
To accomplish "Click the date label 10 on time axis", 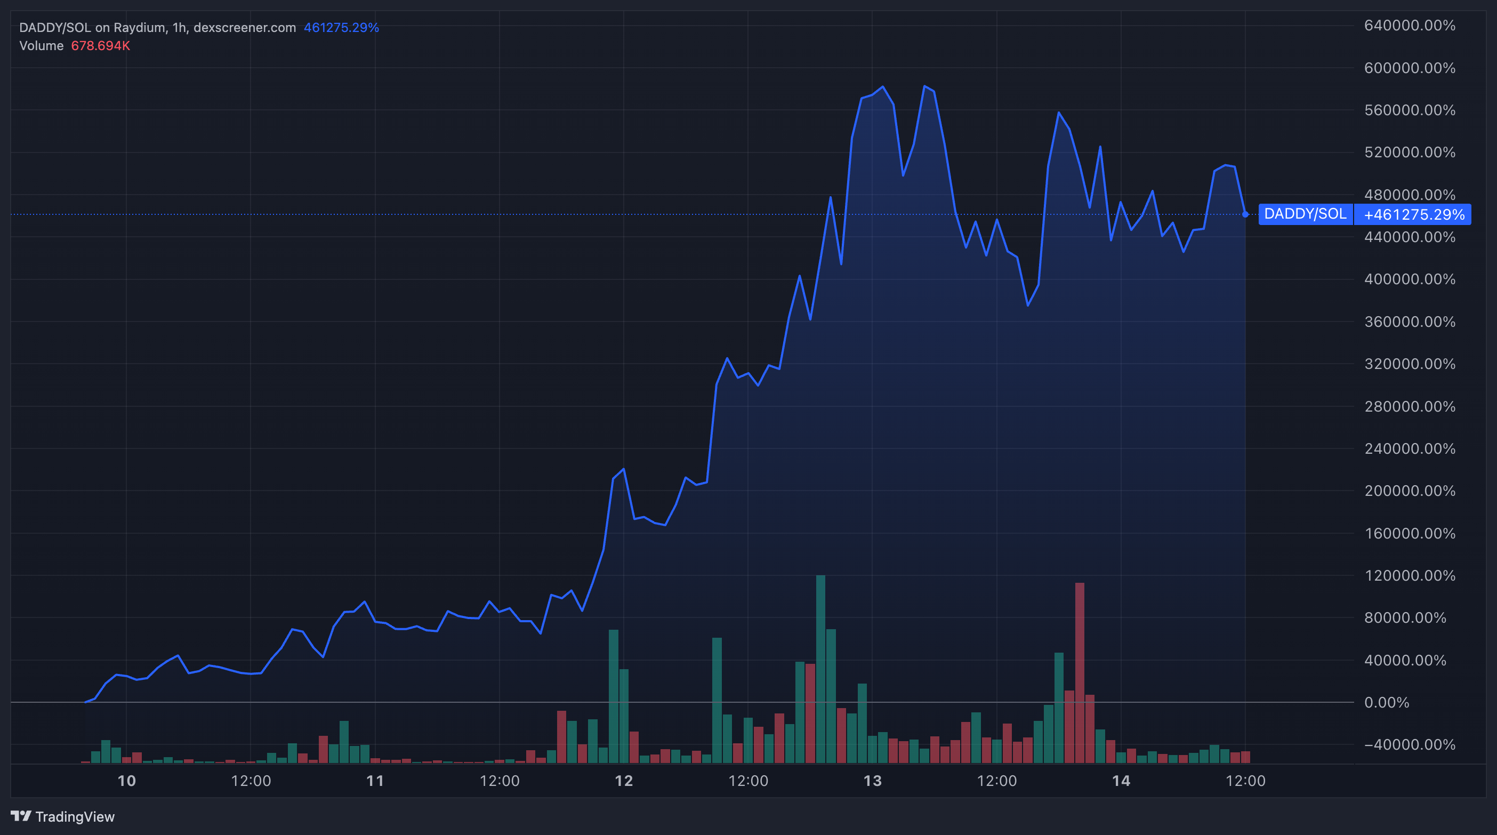I will 126,781.
